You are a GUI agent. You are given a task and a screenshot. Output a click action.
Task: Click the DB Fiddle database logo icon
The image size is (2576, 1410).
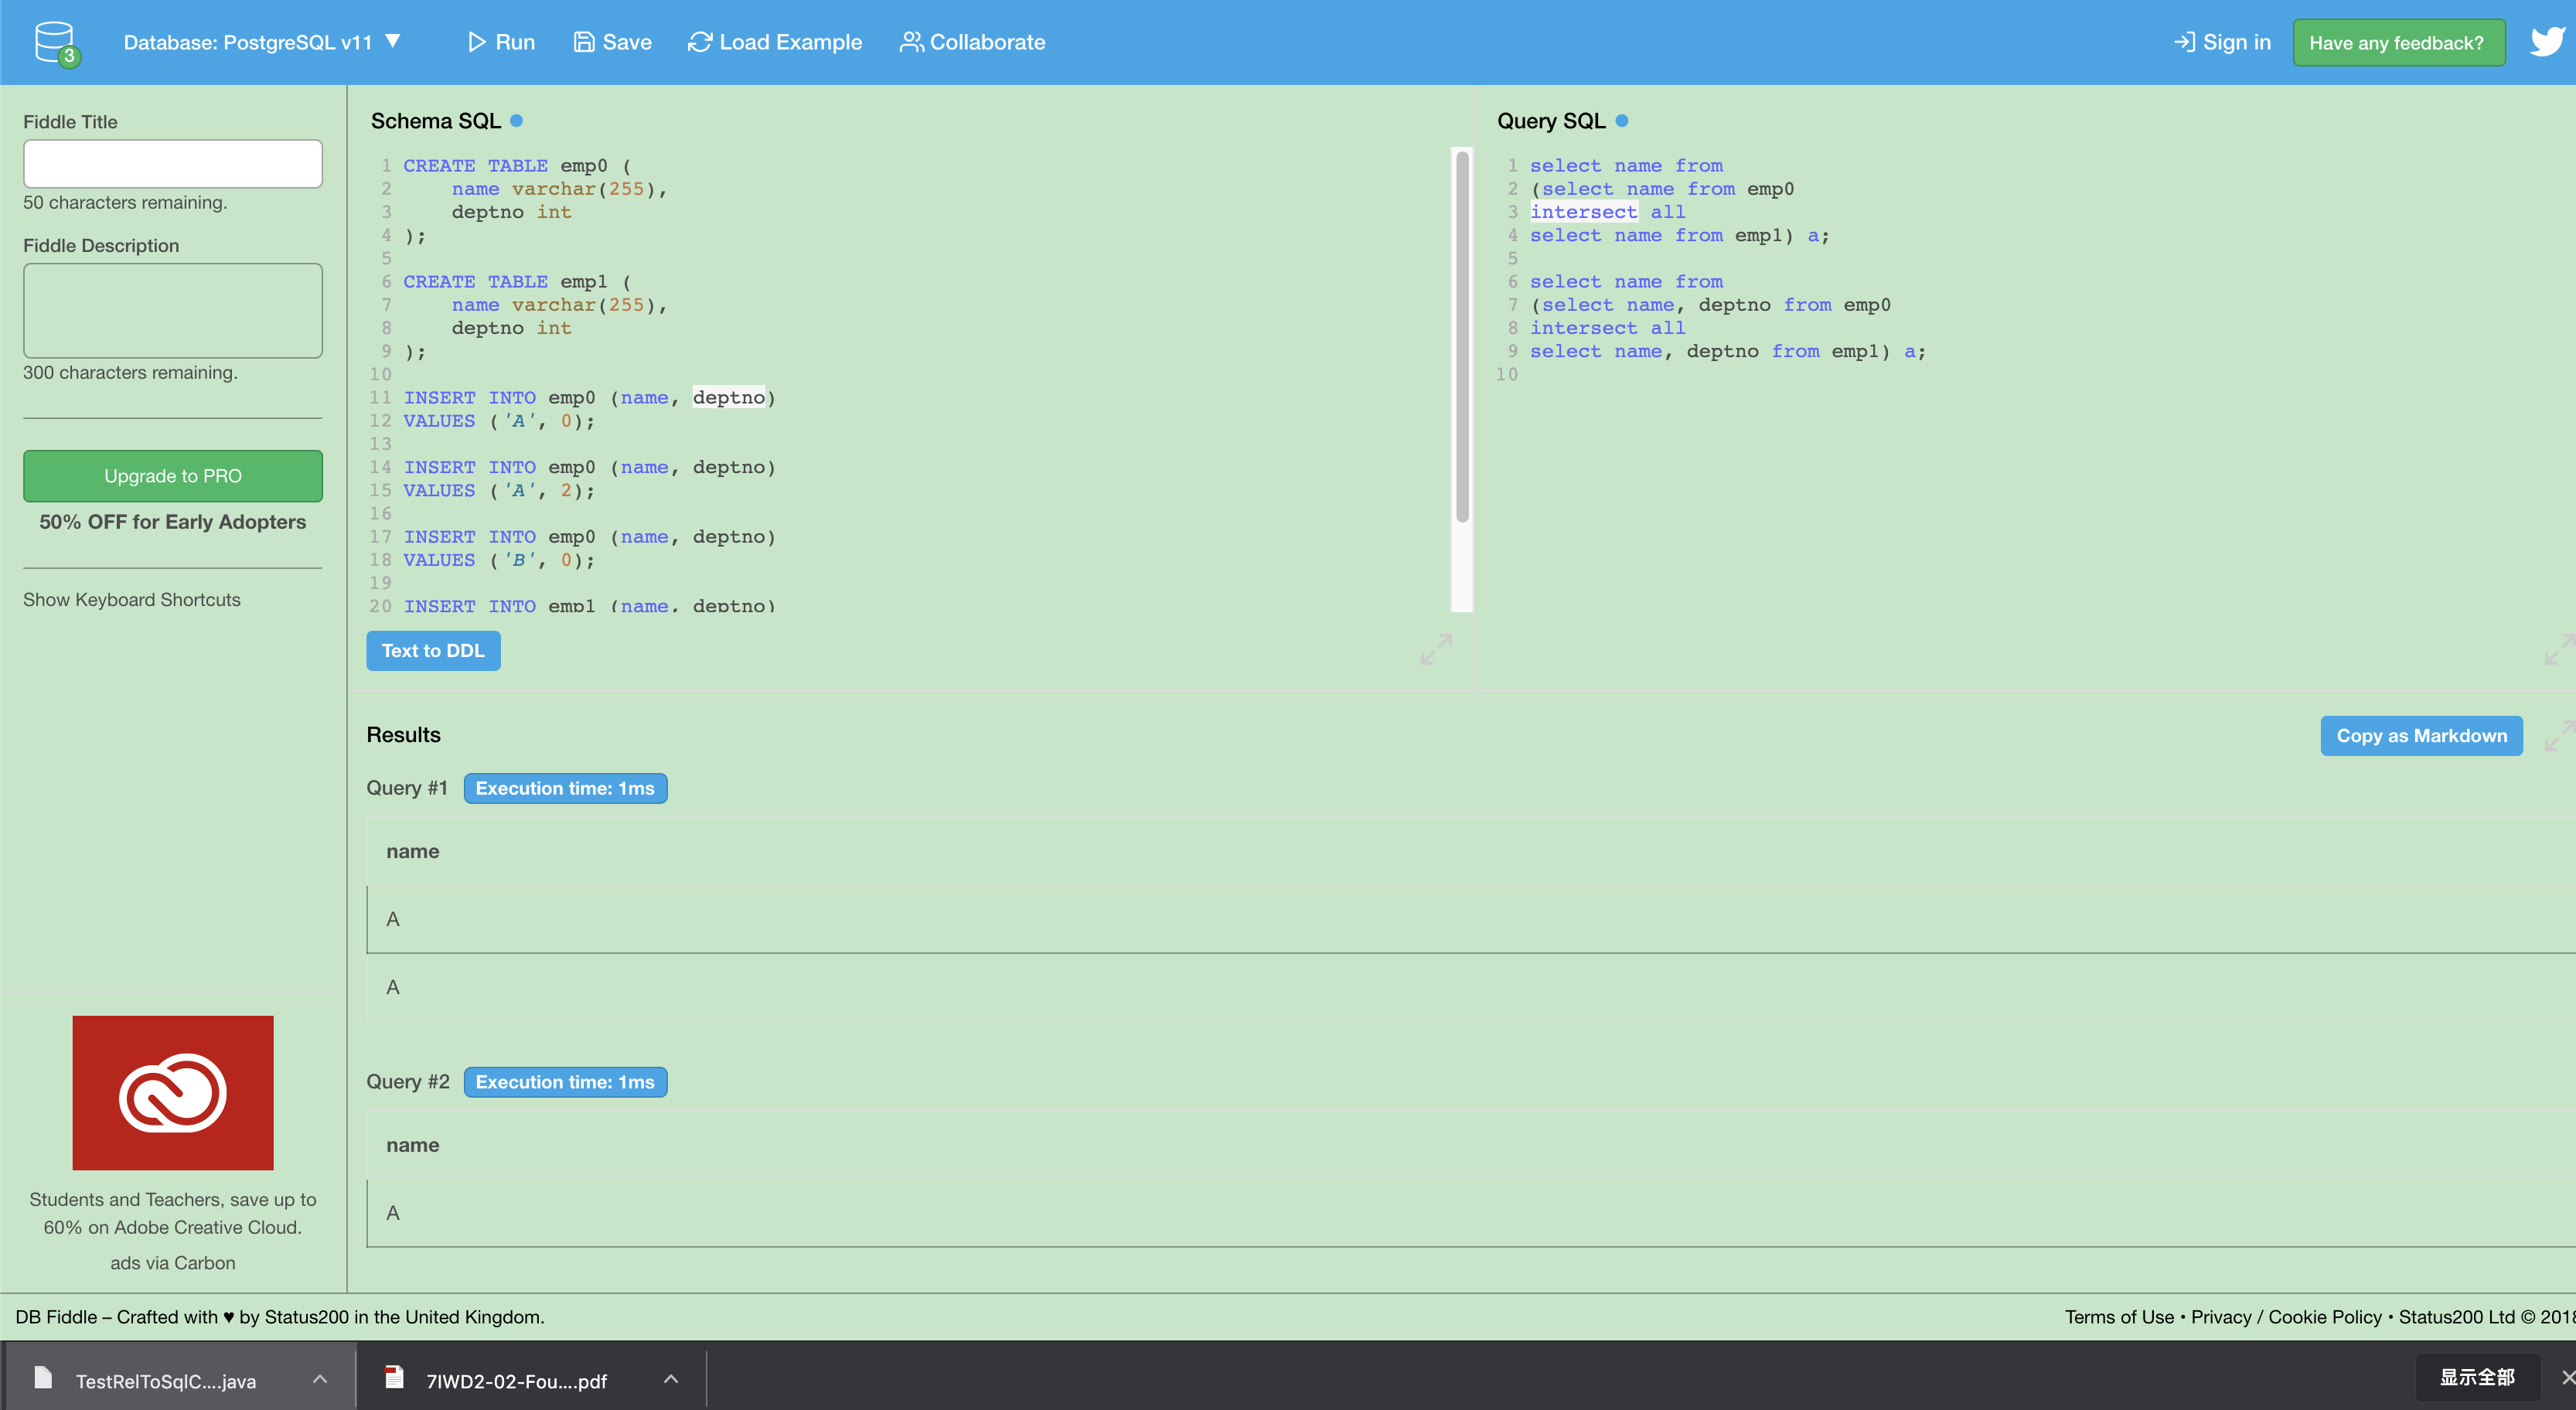[56, 43]
